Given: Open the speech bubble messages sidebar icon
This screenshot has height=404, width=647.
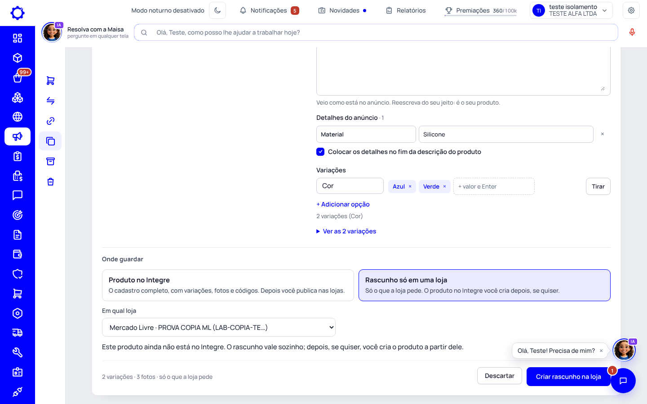Looking at the screenshot, I should [18, 195].
